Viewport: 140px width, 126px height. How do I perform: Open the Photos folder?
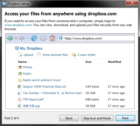point(28,67)
